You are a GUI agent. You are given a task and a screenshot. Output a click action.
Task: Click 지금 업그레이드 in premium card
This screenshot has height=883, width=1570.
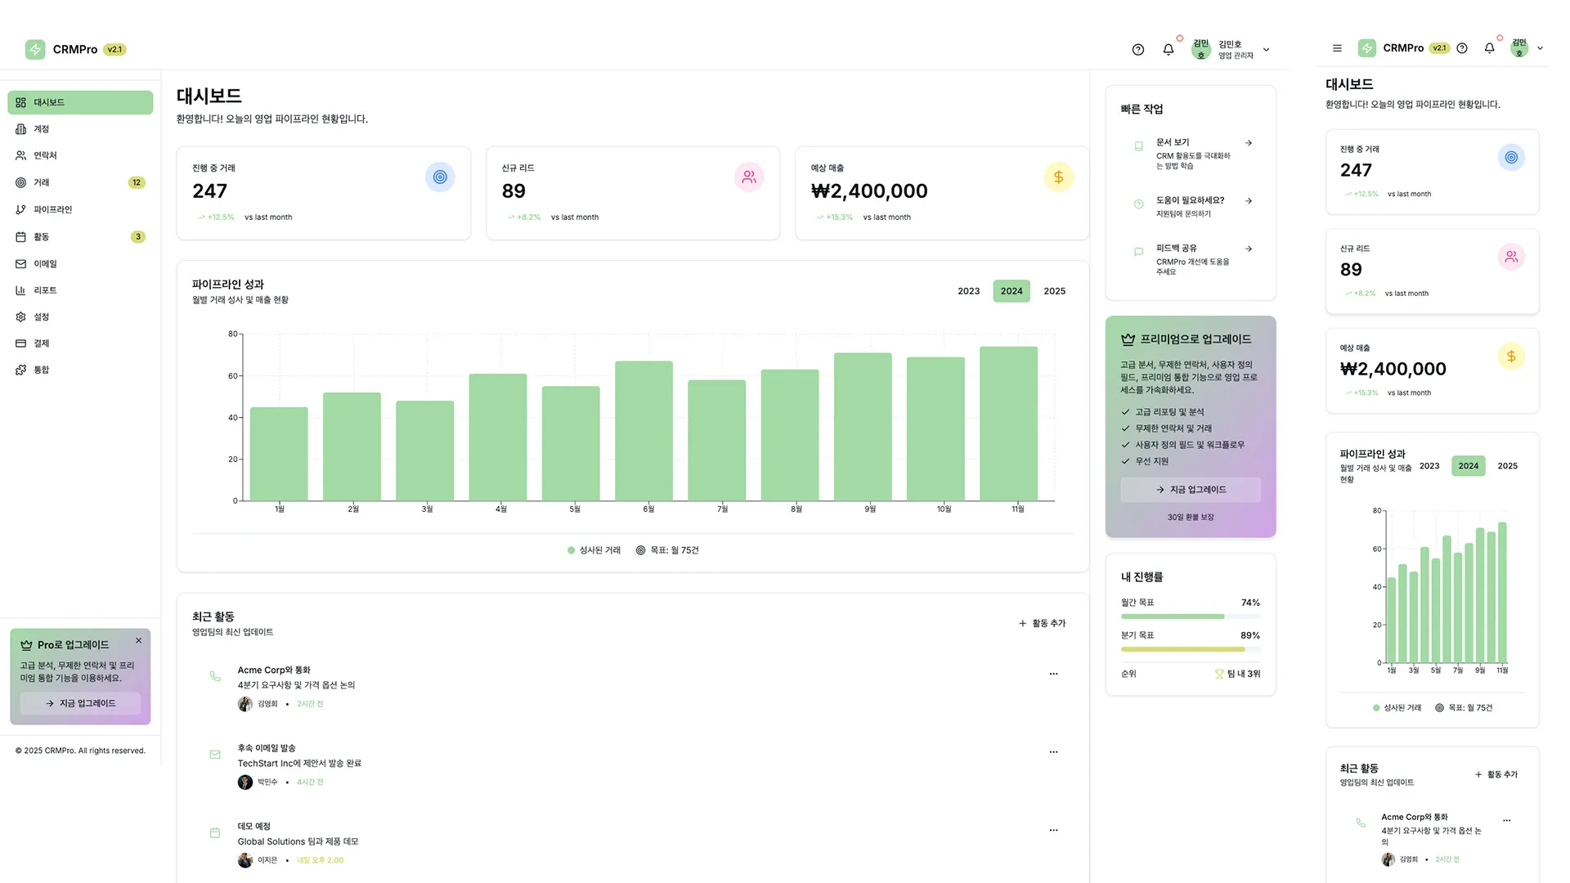coord(1190,490)
